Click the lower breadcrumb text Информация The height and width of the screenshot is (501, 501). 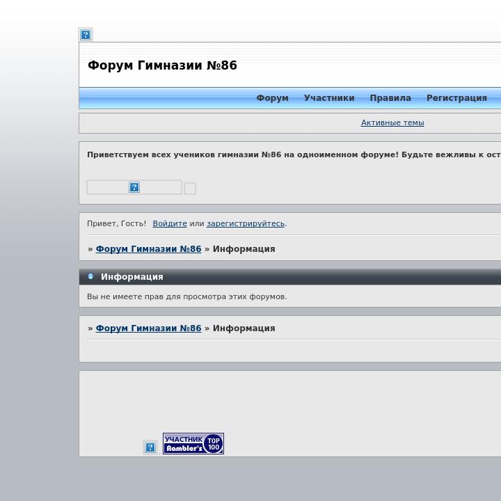click(244, 328)
